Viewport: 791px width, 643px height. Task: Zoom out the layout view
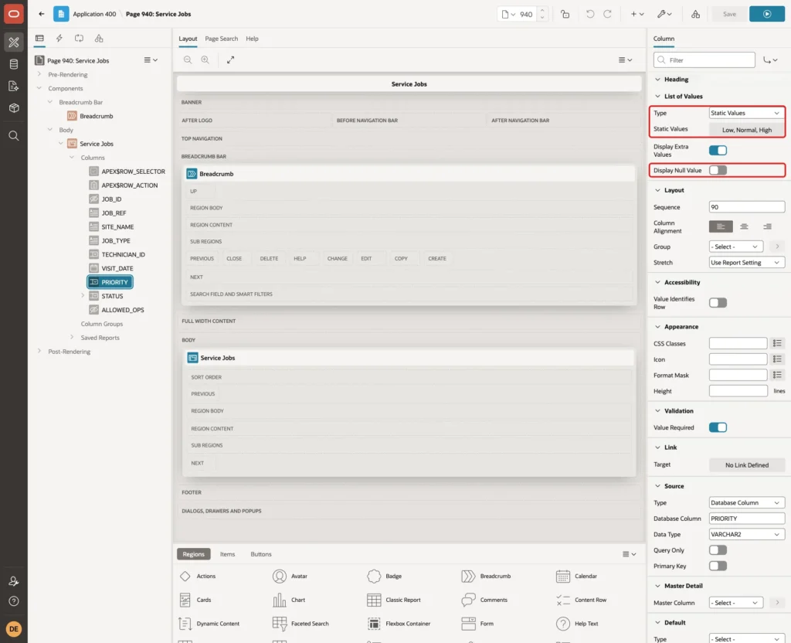pyautogui.click(x=188, y=60)
